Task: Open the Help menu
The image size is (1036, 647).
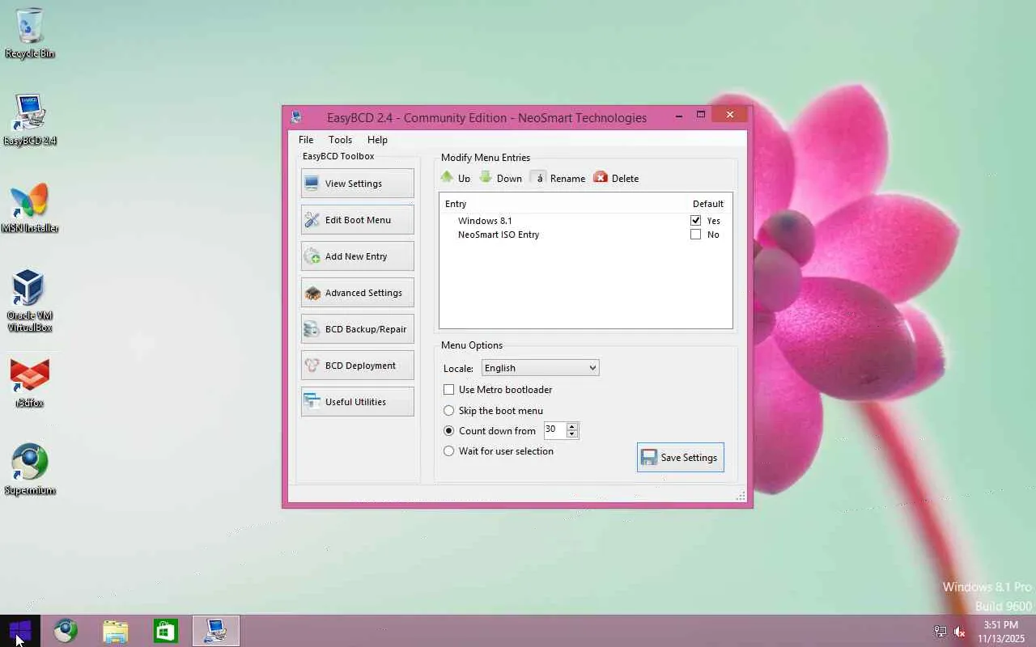Action: point(377,140)
